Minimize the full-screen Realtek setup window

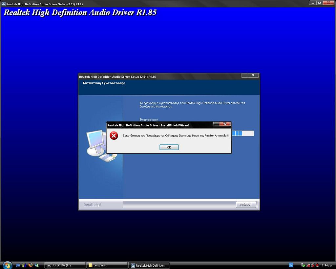coord(313,3)
